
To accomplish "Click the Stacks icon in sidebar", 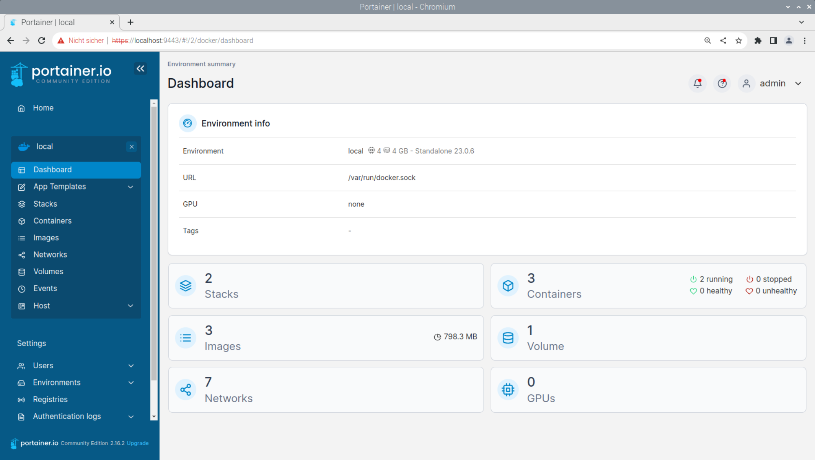I will 21,204.
